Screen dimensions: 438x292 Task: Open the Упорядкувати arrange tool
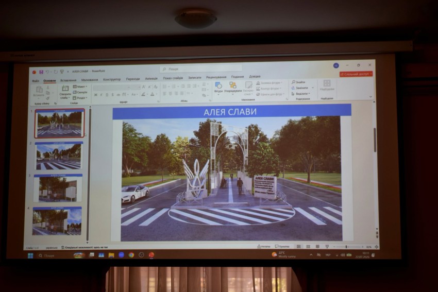pyautogui.click(x=233, y=87)
